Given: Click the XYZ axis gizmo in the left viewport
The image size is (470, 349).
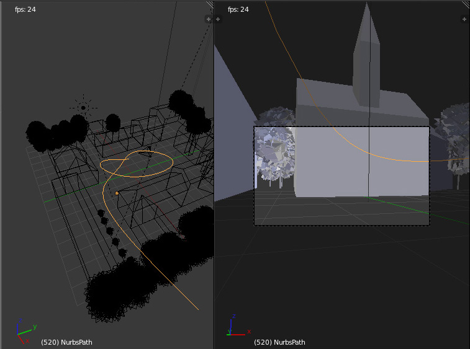Looking at the screenshot, I should (x=26, y=331).
